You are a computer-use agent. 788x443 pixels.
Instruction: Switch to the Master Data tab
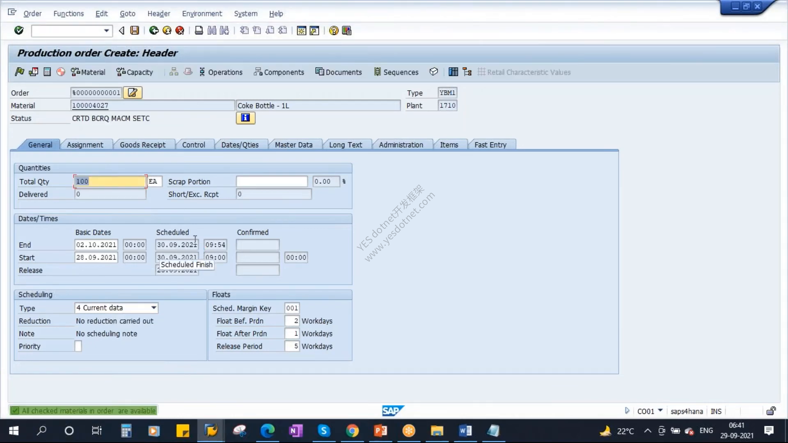pos(293,145)
